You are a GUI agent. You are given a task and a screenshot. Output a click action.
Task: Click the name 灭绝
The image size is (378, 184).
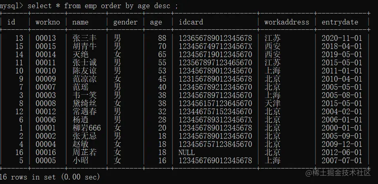pyautogui.click(x=81, y=54)
